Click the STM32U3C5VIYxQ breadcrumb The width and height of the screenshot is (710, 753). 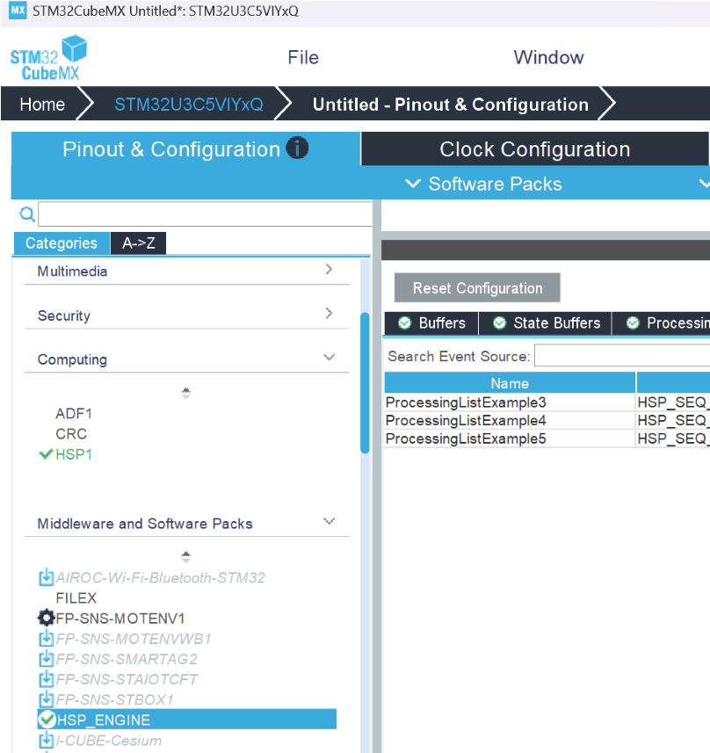click(189, 105)
